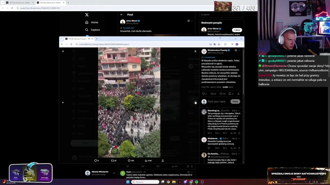Click Translate post link in side panel

click(210, 57)
